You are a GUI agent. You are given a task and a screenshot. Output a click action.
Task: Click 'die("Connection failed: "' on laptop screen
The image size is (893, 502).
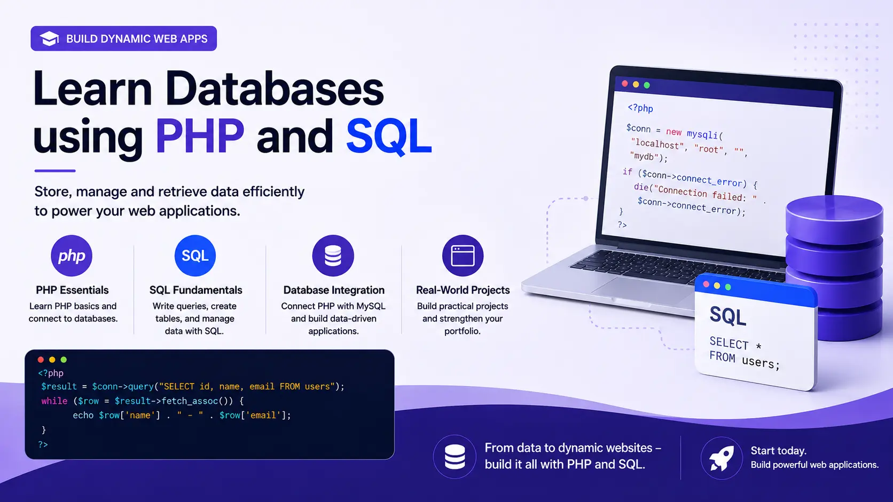(695, 192)
